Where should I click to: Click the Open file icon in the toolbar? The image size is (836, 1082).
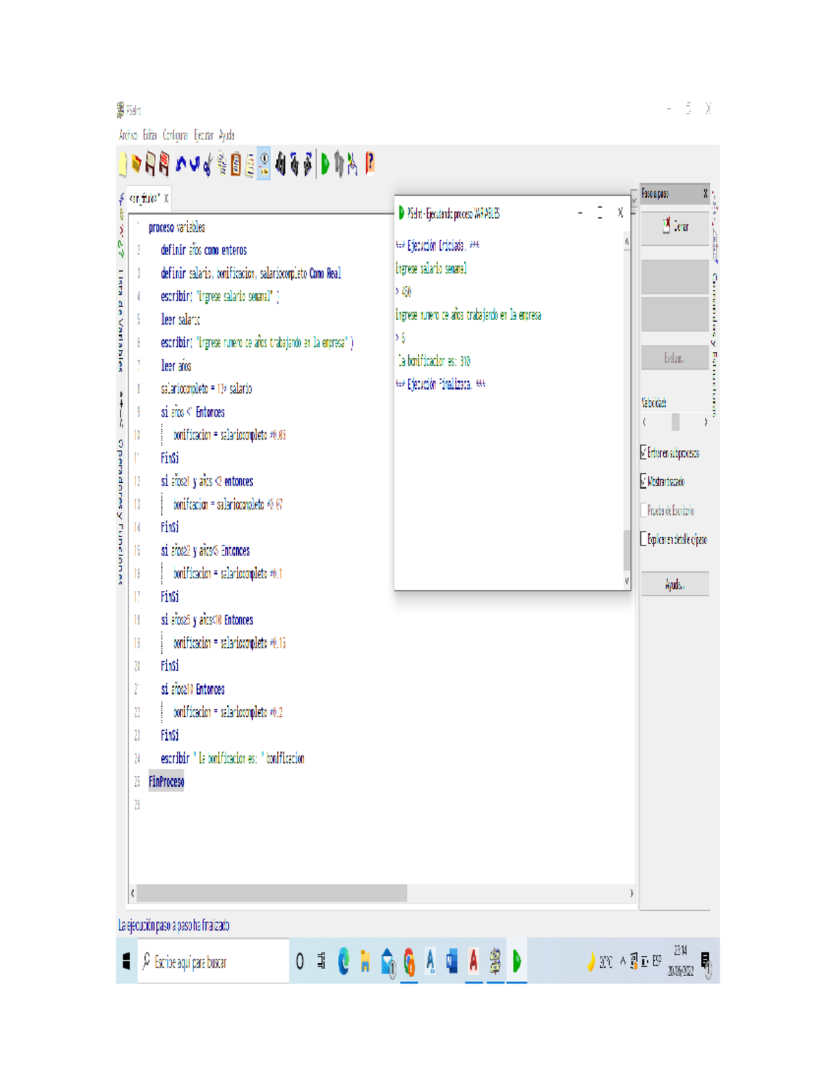tap(137, 164)
